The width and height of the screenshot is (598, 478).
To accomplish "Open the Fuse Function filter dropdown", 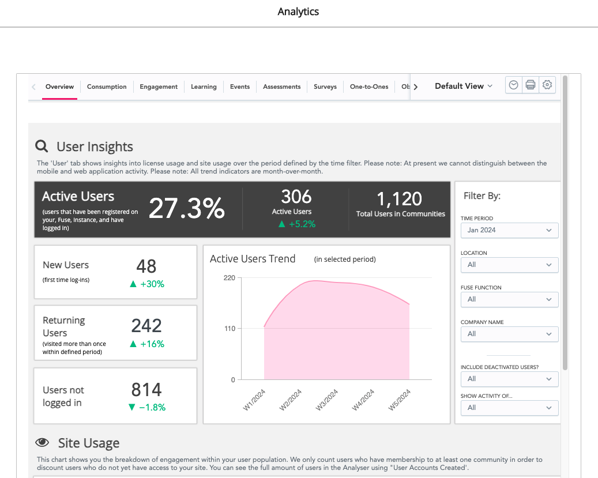I will [x=509, y=299].
